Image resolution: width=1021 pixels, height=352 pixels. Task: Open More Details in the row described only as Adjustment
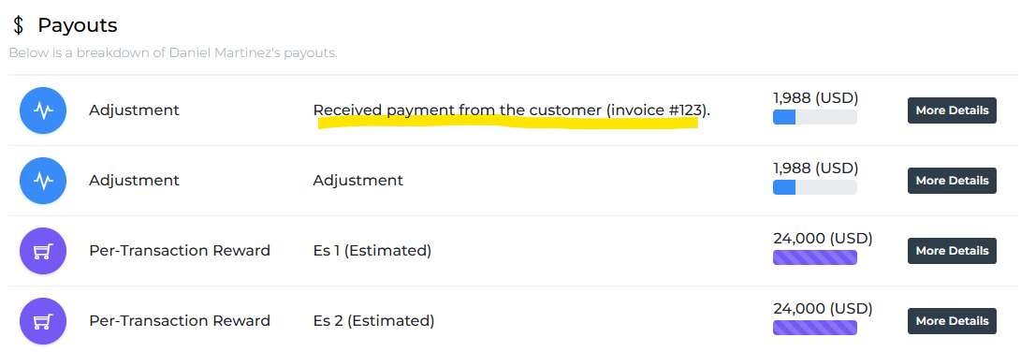(x=952, y=181)
